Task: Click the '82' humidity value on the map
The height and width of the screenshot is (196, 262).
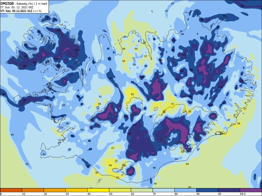Action: coord(27,164)
